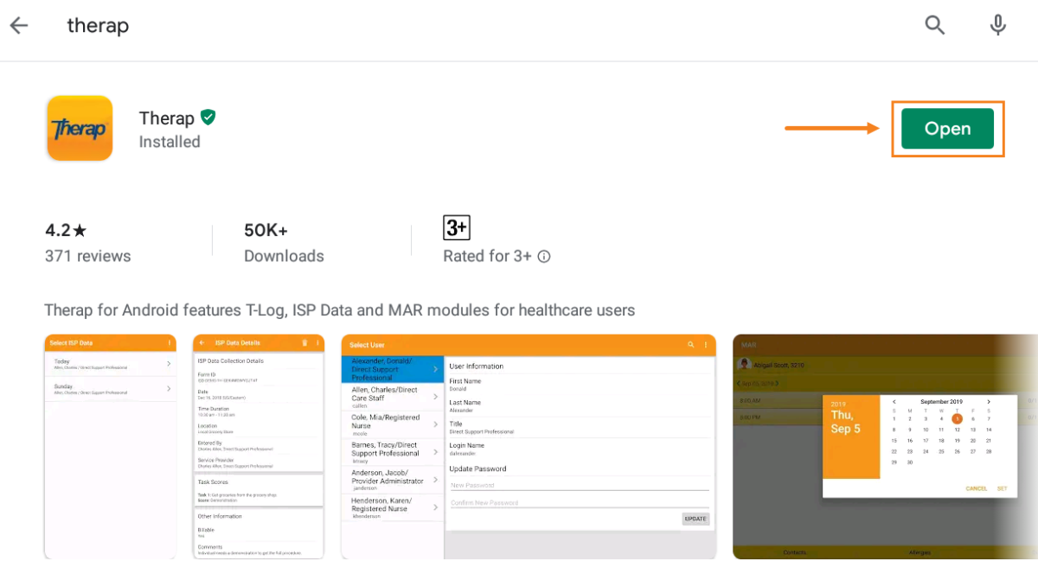Viewport: 1038px width, 561px height.
Task: Start voice search with the microphone icon
Action: (x=997, y=25)
